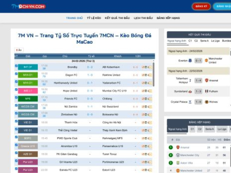Screen dimensions: 231x173
Task: Open the Dagon FC team link
Action: pos(72,75)
